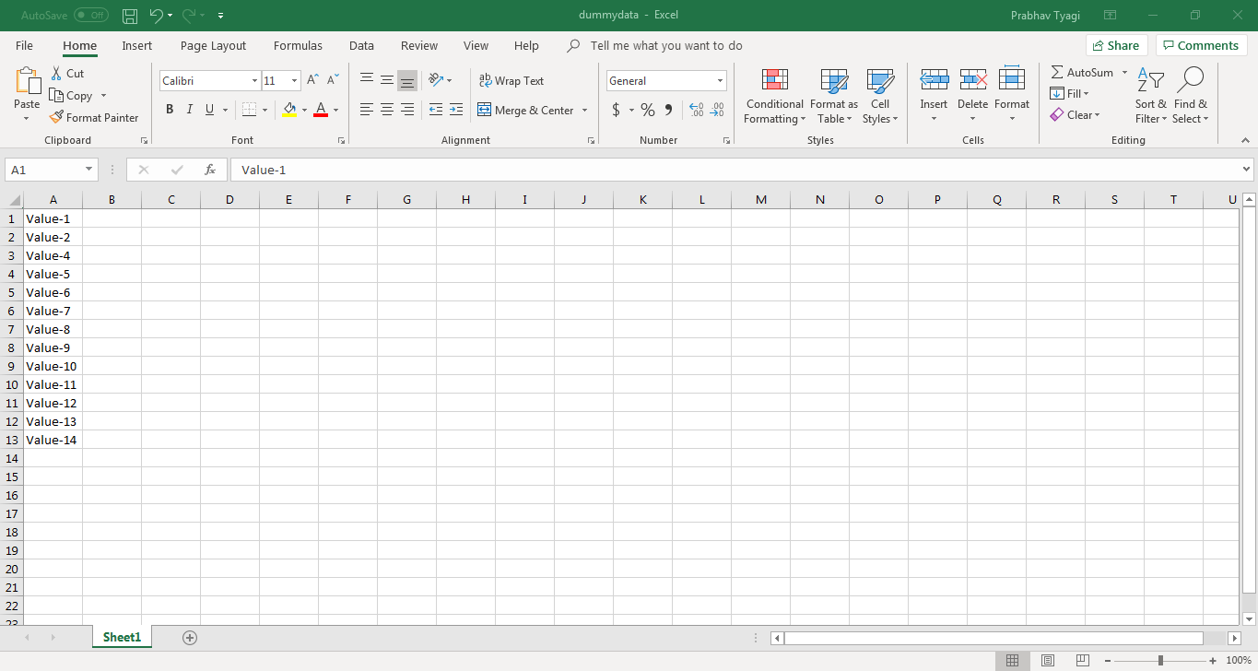
Task: Open the Comments button
Action: (1201, 46)
